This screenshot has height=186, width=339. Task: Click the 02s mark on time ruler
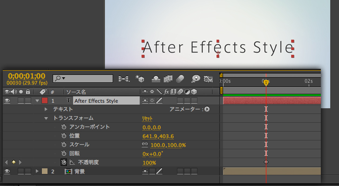(309, 81)
